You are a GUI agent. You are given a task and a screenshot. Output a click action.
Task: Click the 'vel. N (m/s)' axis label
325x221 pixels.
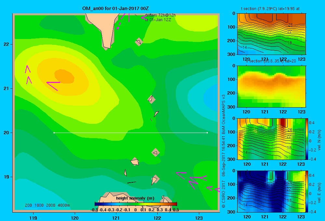[x=319, y=140]
